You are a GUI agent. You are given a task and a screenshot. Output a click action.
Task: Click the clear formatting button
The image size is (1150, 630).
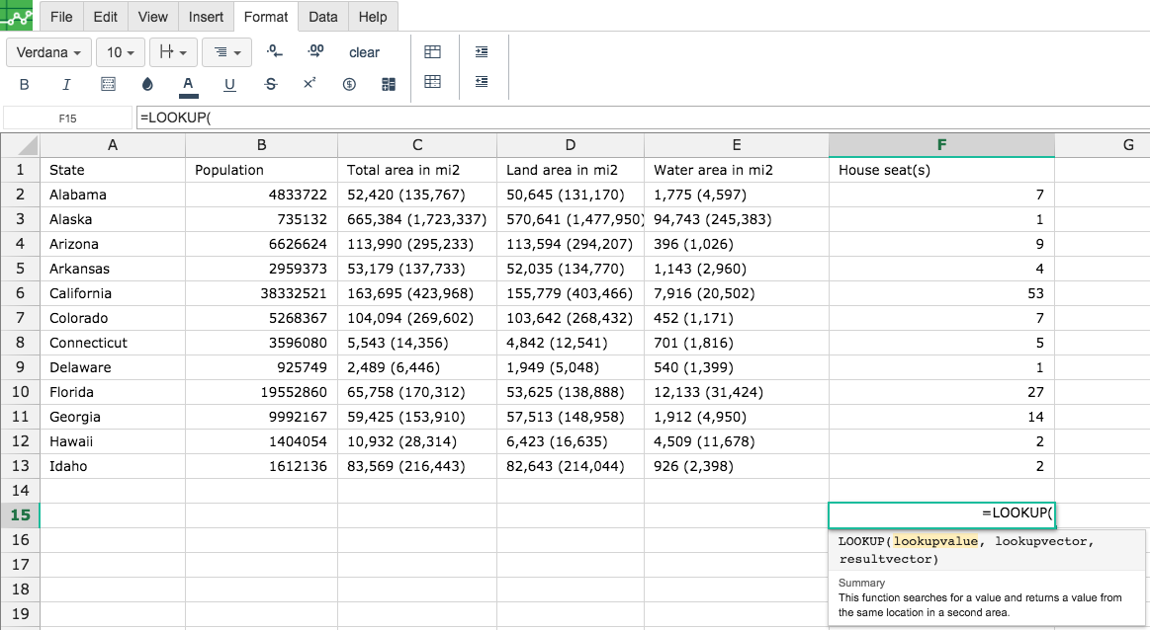(x=364, y=52)
